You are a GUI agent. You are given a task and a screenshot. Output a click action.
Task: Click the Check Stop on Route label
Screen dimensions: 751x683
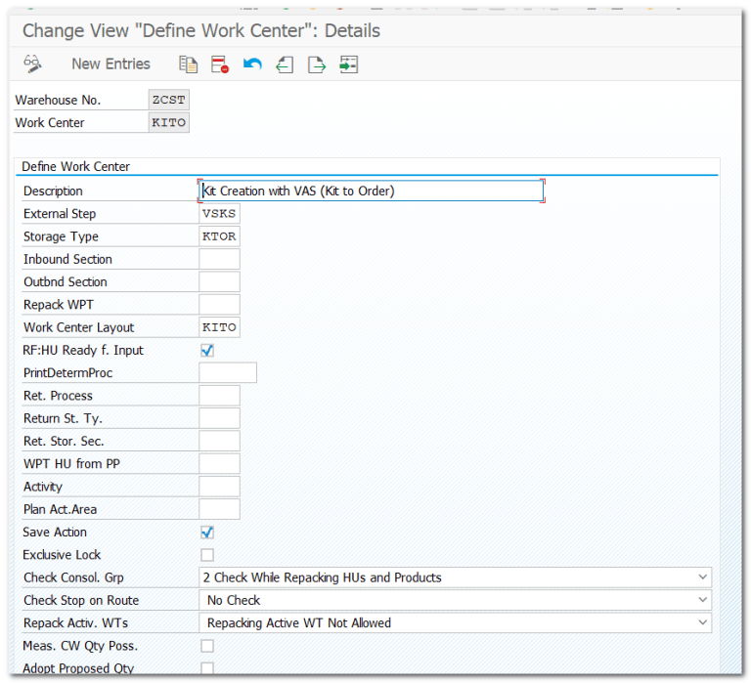[81, 600]
